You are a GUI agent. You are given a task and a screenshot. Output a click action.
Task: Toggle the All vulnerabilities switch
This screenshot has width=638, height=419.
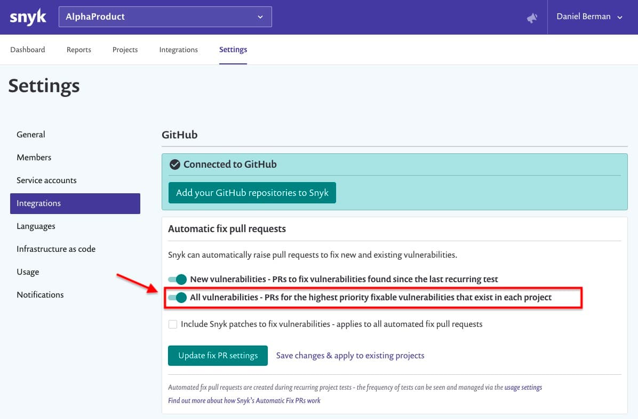[178, 298]
